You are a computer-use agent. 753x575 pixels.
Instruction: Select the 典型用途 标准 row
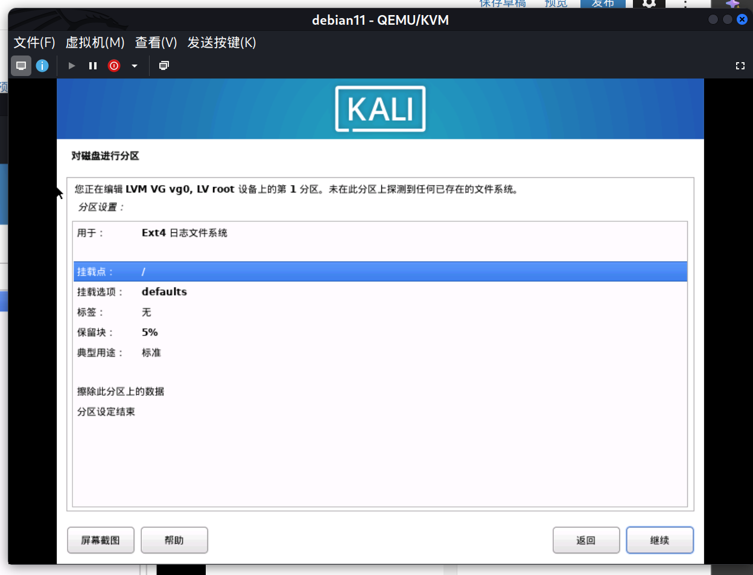pyautogui.click(x=380, y=352)
